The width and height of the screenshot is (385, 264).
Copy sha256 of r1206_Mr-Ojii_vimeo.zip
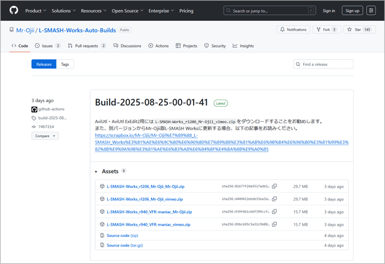274,199
